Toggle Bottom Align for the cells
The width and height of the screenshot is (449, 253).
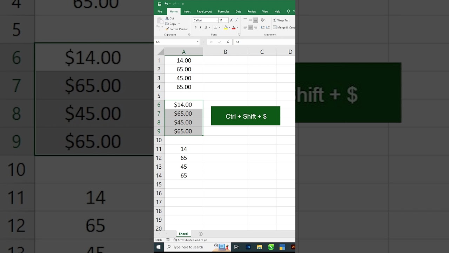tap(255, 20)
